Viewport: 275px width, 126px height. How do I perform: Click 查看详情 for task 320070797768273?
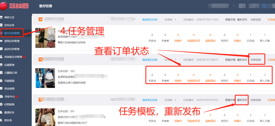230,60
